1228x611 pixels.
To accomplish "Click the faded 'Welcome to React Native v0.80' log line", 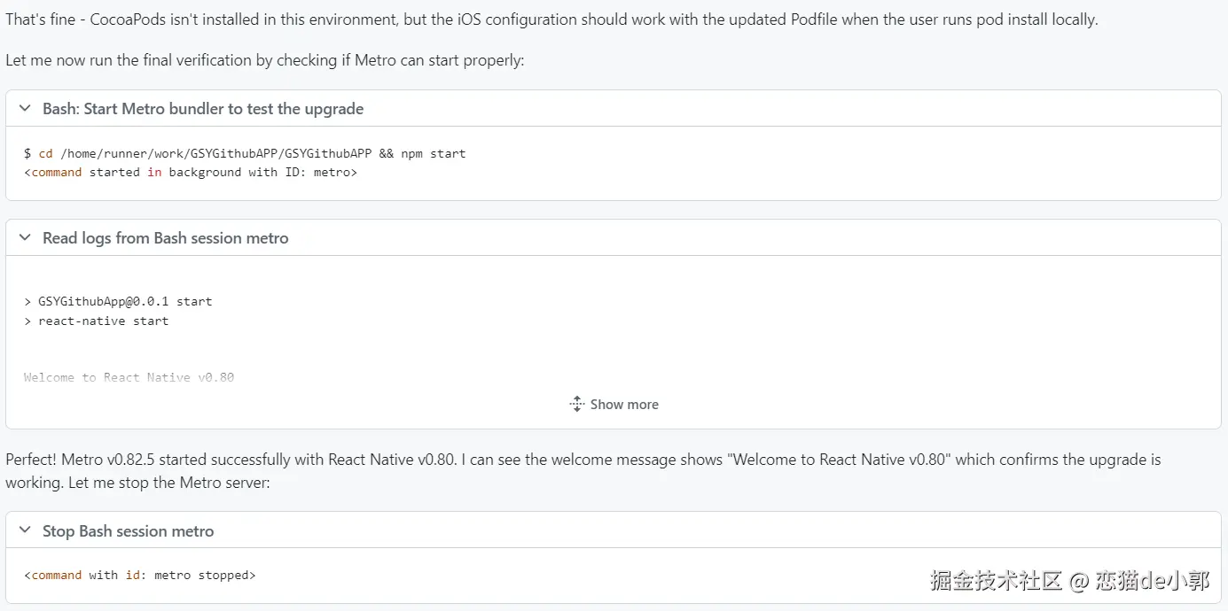I will [129, 377].
